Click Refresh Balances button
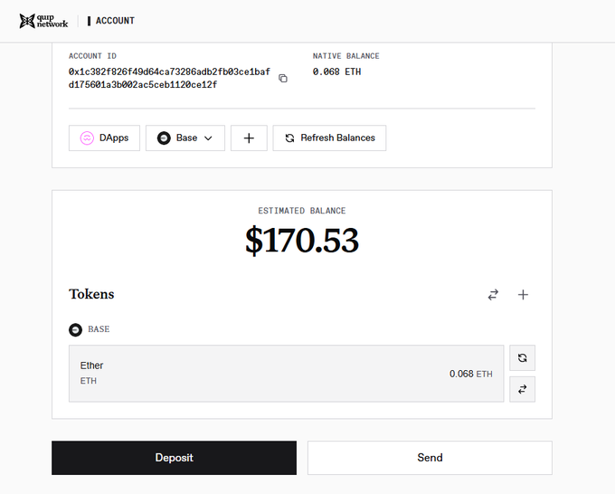This screenshot has height=494, width=615. 329,138
